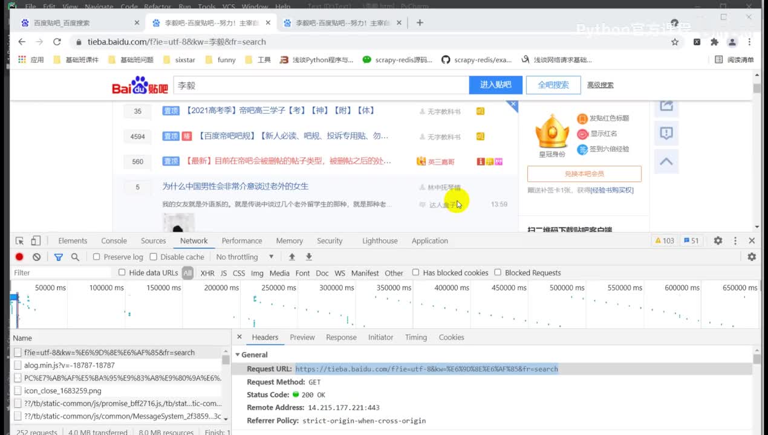768x435 pixels.
Task: Open the request Preview tab
Action: pyautogui.click(x=302, y=337)
